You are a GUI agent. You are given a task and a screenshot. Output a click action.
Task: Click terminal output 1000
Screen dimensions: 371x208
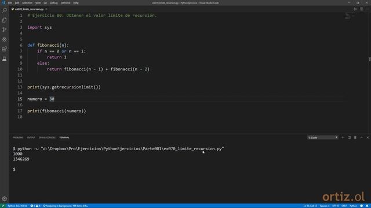pos(18,154)
